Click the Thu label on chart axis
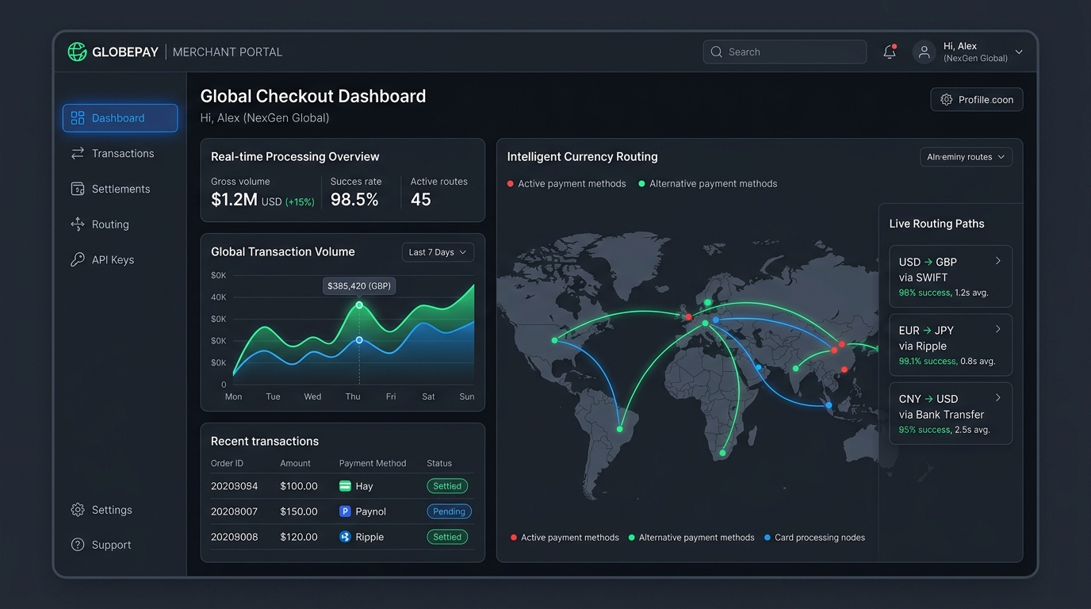 pyautogui.click(x=353, y=396)
